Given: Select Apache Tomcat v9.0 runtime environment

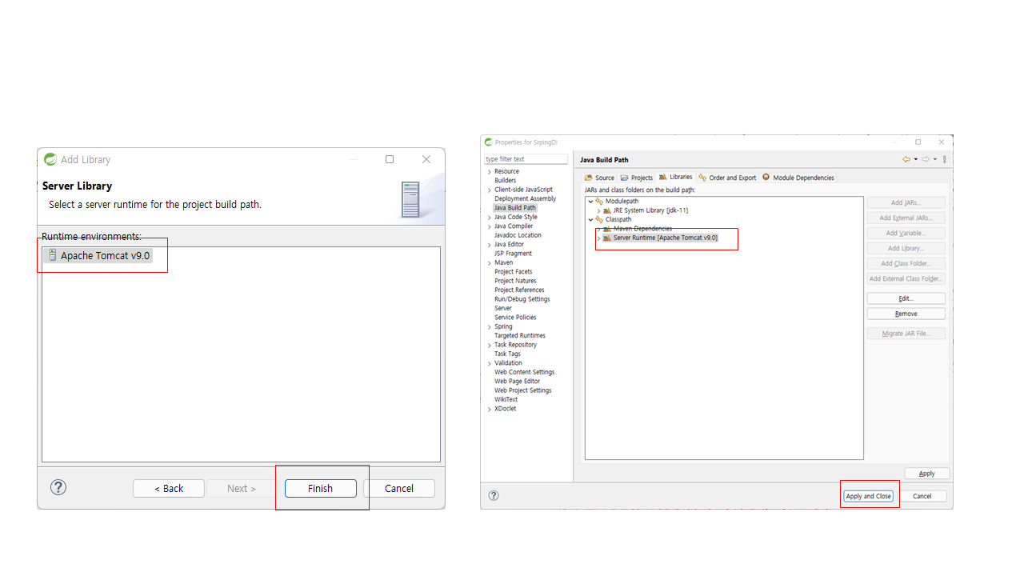Looking at the screenshot, I should point(98,255).
